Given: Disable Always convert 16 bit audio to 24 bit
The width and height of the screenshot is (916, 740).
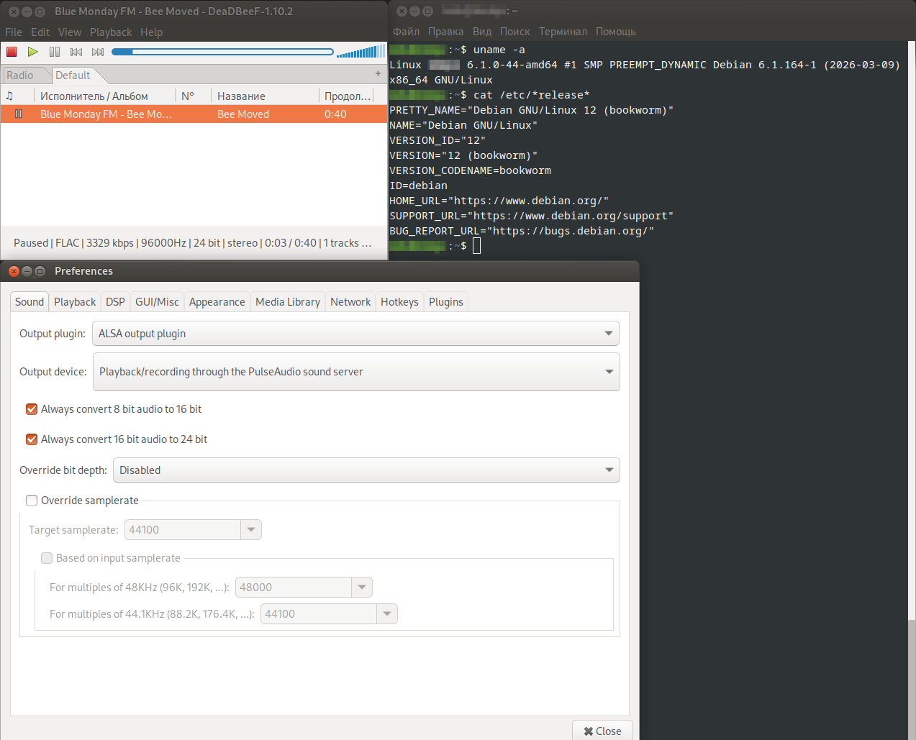Looking at the screenshot, I should pyautogui.click(x=32, y=439).
